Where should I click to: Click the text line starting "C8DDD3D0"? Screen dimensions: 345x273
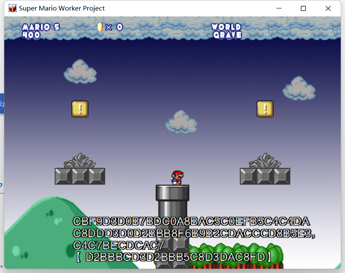pos(194,233)
